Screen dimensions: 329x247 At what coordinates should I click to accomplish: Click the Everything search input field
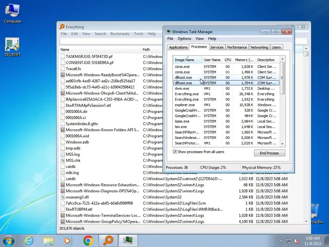pos(111,41)
